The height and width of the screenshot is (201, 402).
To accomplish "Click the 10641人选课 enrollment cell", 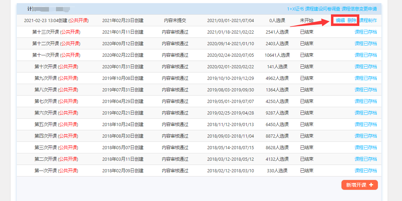I will point(277,55).
